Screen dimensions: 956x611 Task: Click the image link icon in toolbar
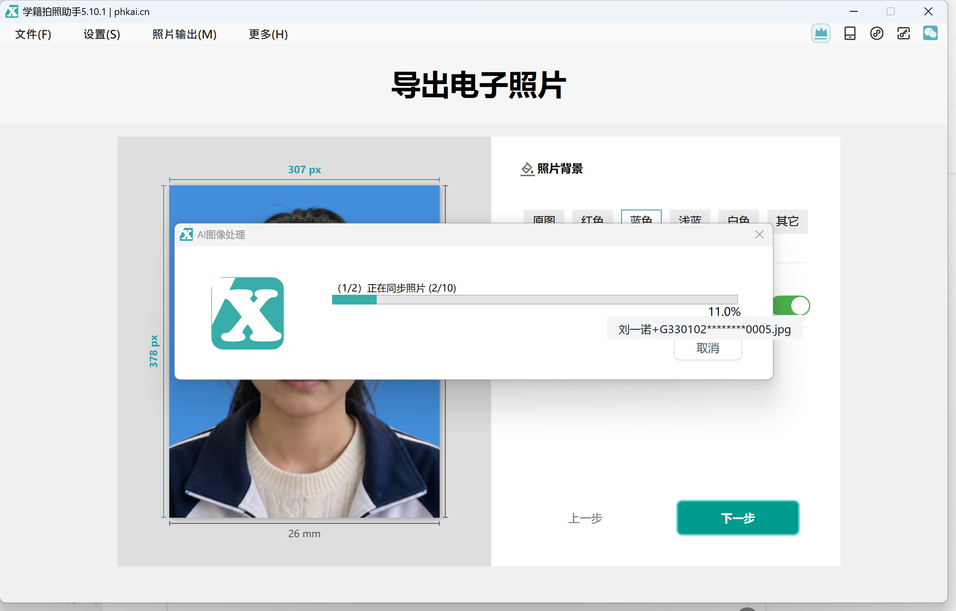coord(903,33)
